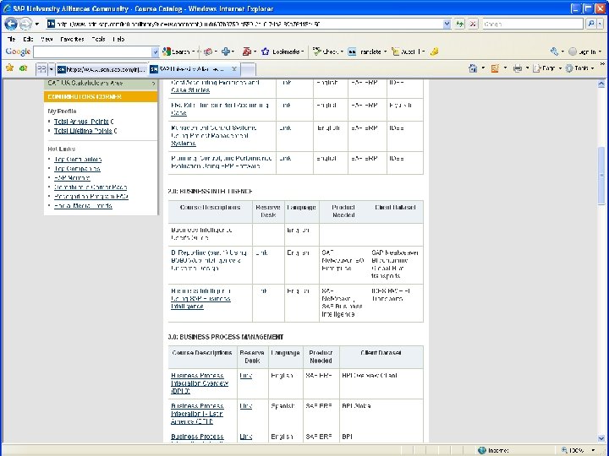
Task: Open the recent pages dropdown beside Forward
Action: (x=37, y=24)
